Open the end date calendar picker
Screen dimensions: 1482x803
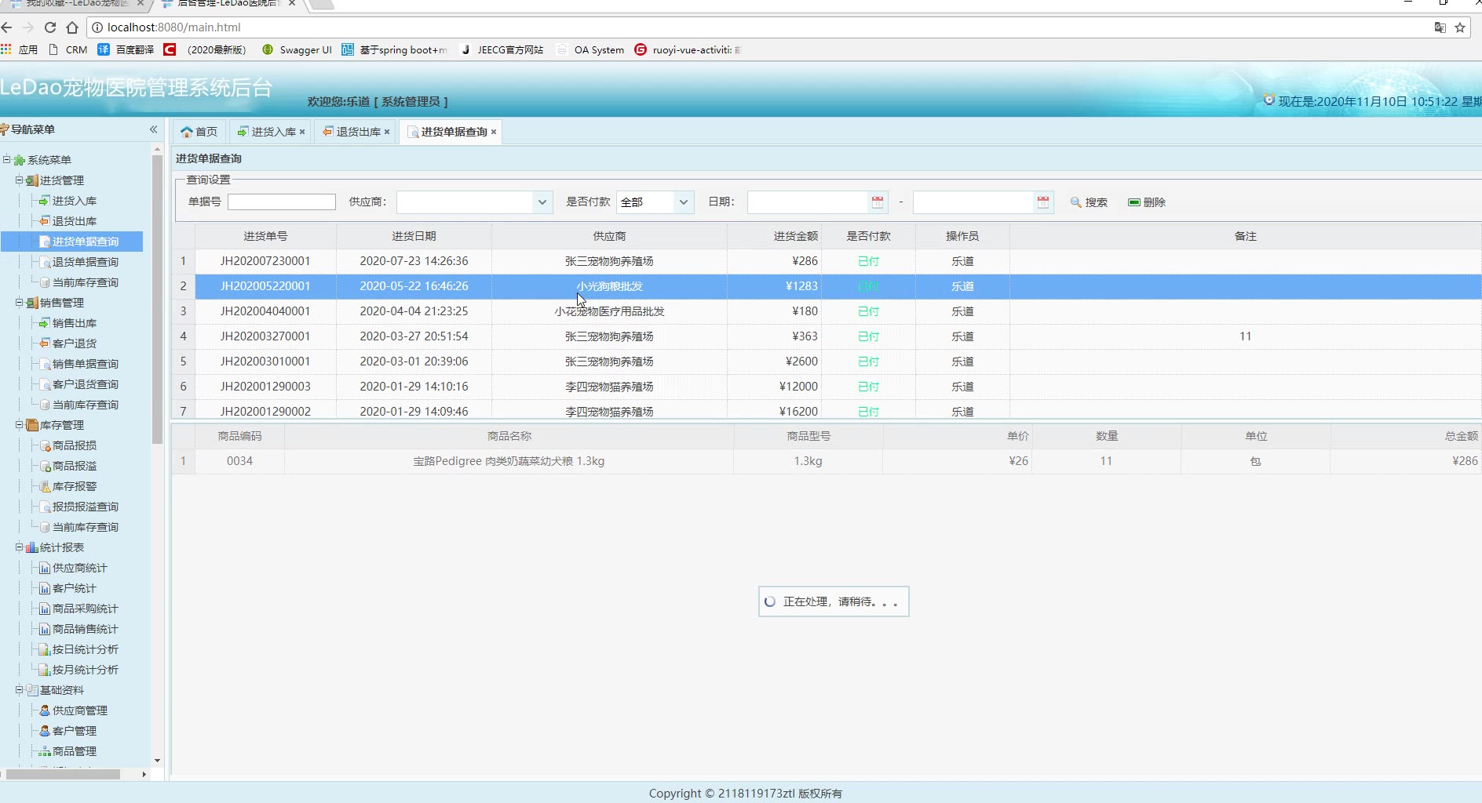1043,202
